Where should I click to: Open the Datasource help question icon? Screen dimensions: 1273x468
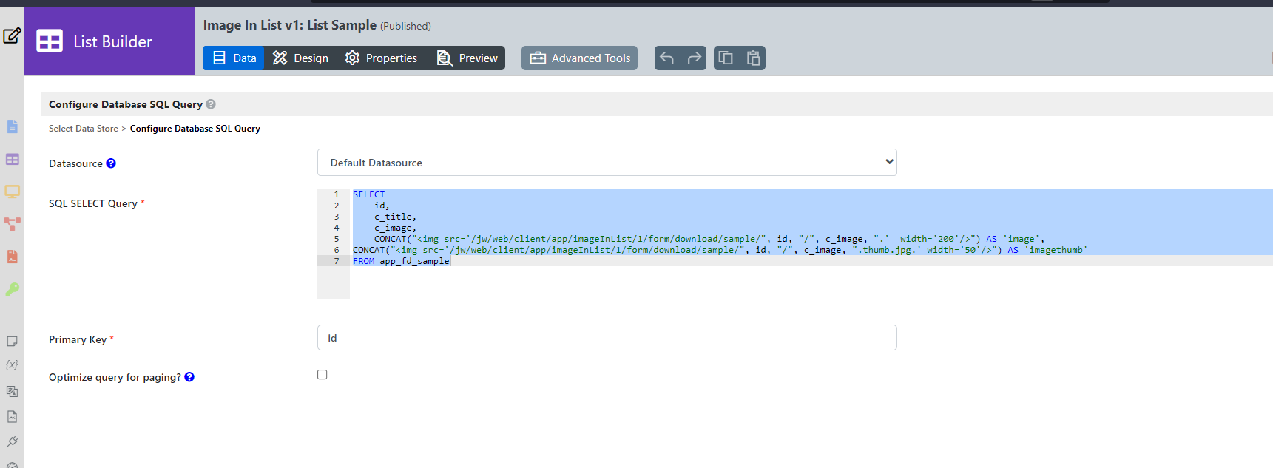[x=111, y=163]
